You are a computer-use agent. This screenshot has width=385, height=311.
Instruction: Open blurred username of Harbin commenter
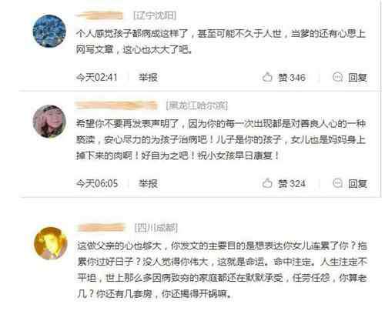(115, 105)
